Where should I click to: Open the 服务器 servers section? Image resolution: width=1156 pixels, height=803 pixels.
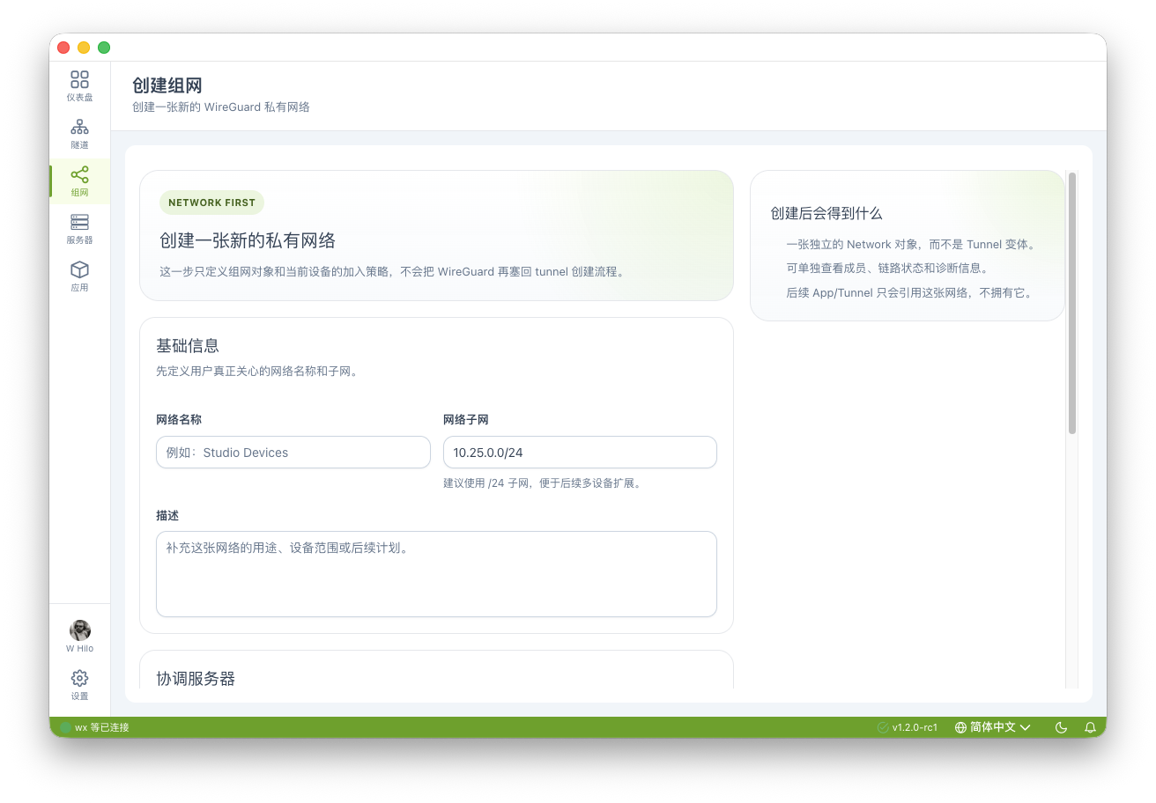coord(79,229)
